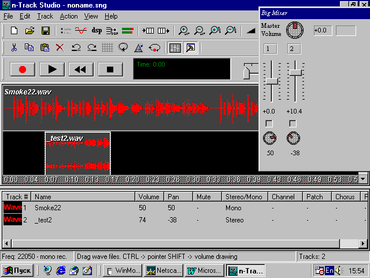Image resolution: width=370 pixels, height=278 pixels.
Task: Open the Edit menu
Action: pyautogui.click(x=25, y=16)
